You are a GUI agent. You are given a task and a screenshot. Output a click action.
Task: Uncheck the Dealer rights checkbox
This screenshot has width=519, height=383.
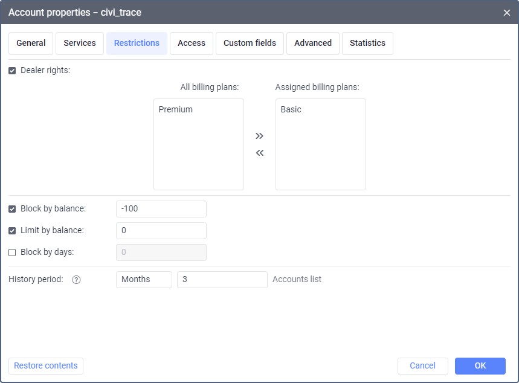pos(13,71)
